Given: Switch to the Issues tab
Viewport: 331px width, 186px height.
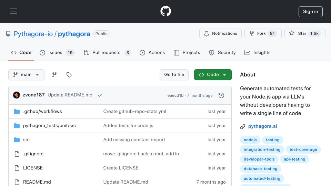Looking at the screenshot, I should (57, 52).
